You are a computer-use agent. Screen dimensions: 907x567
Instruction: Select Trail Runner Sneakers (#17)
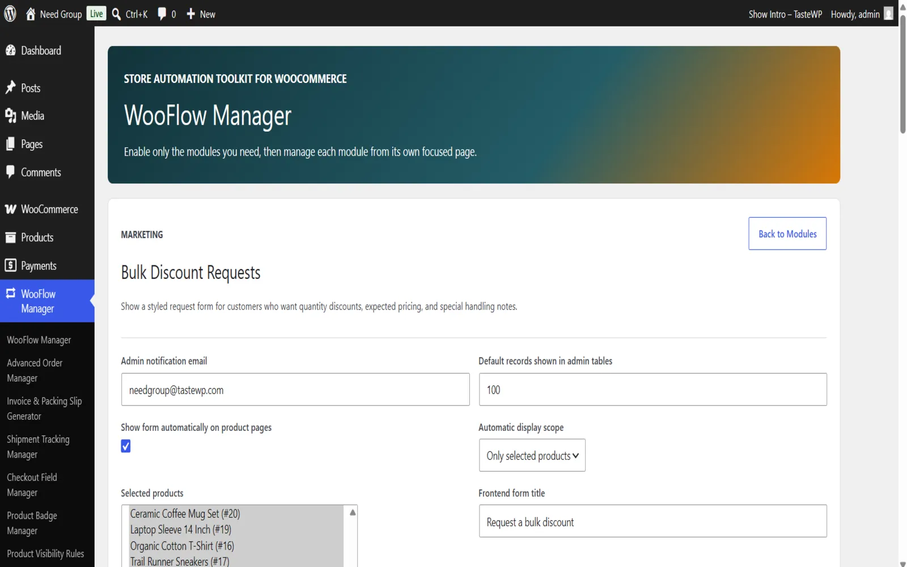(x=180, y=561)
